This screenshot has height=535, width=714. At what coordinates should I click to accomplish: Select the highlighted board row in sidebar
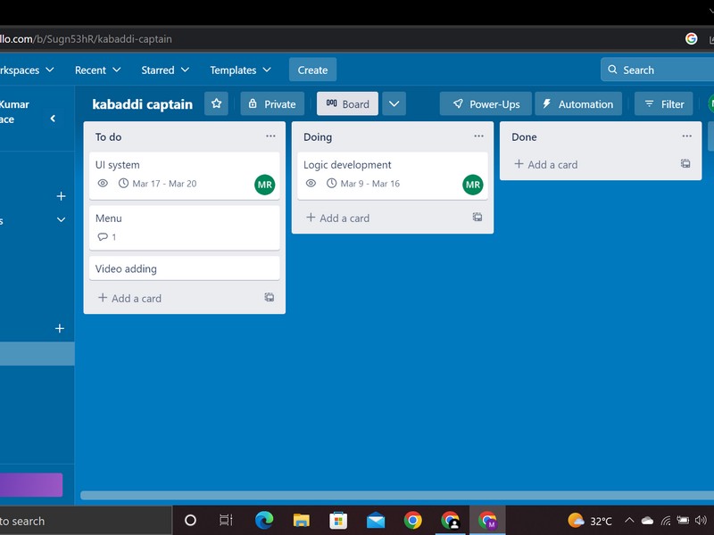[37, 354]
